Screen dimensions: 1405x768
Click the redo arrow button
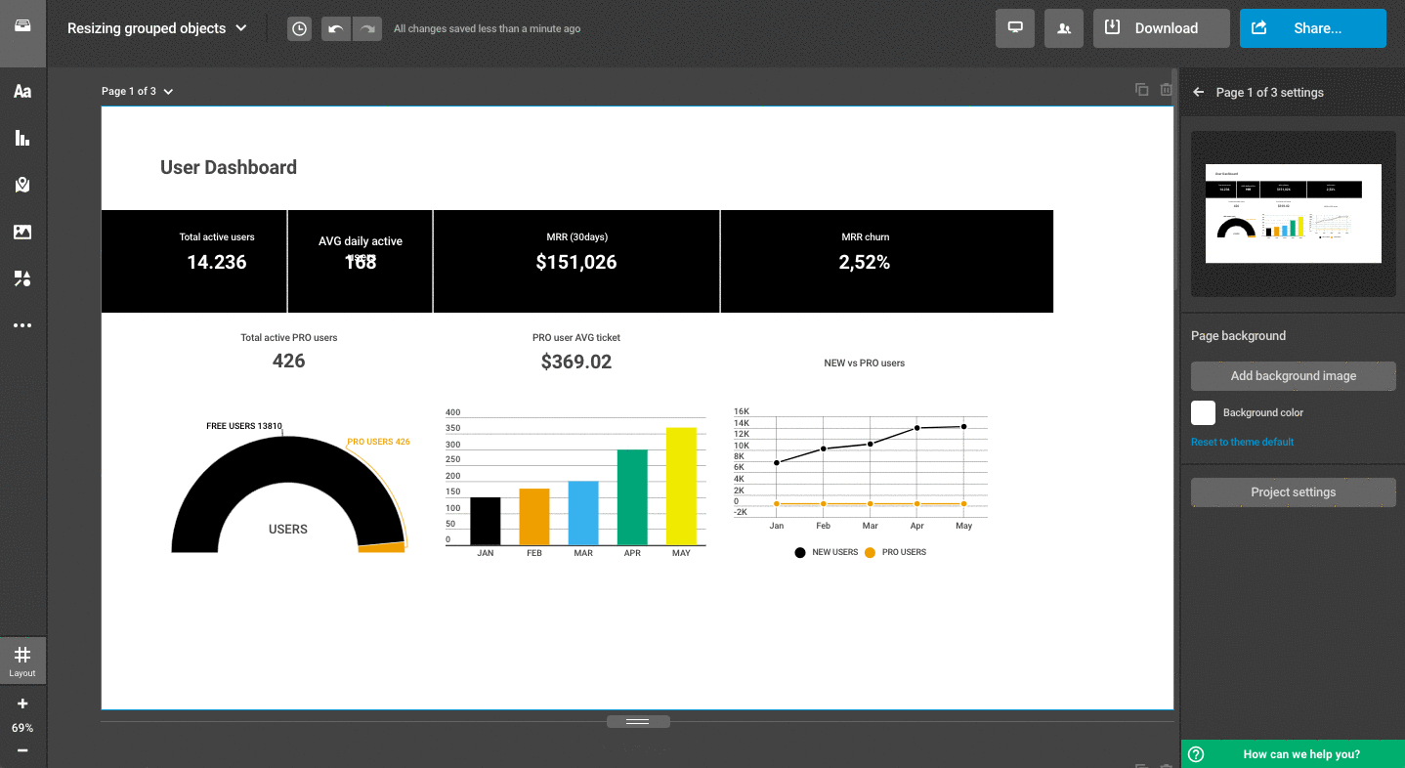(x=367, y=28)
